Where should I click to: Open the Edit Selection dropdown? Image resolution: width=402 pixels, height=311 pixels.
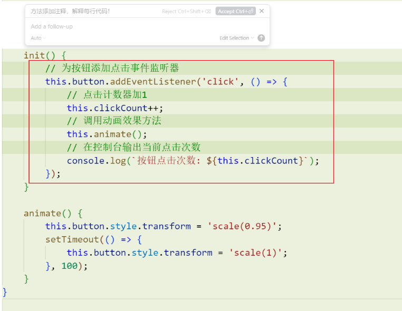236,38
